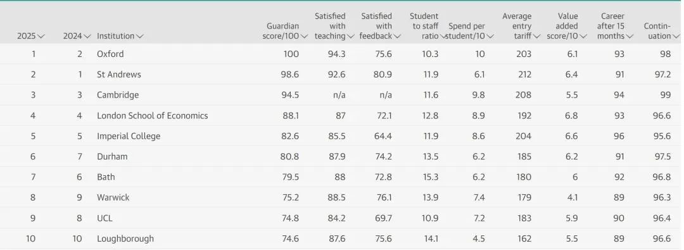Select the Warwick row name

(113, 197)
